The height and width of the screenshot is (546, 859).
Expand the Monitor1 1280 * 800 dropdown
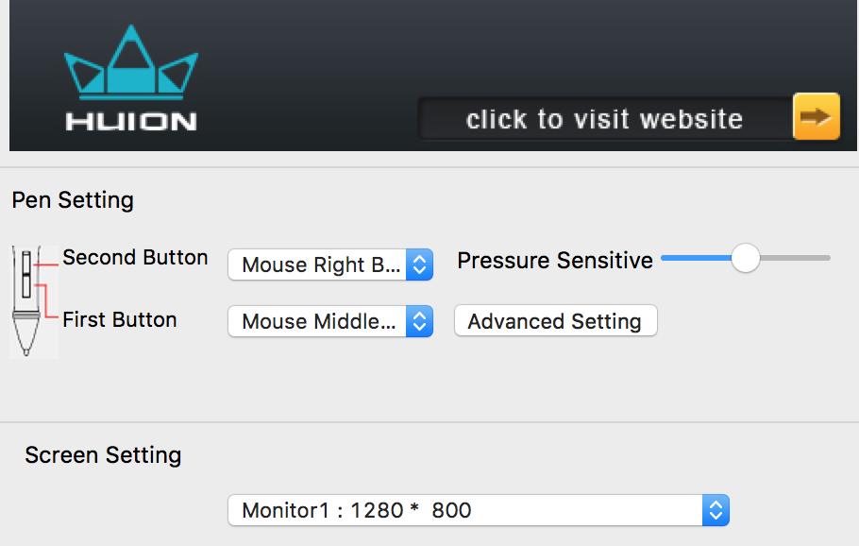[479, 510]
